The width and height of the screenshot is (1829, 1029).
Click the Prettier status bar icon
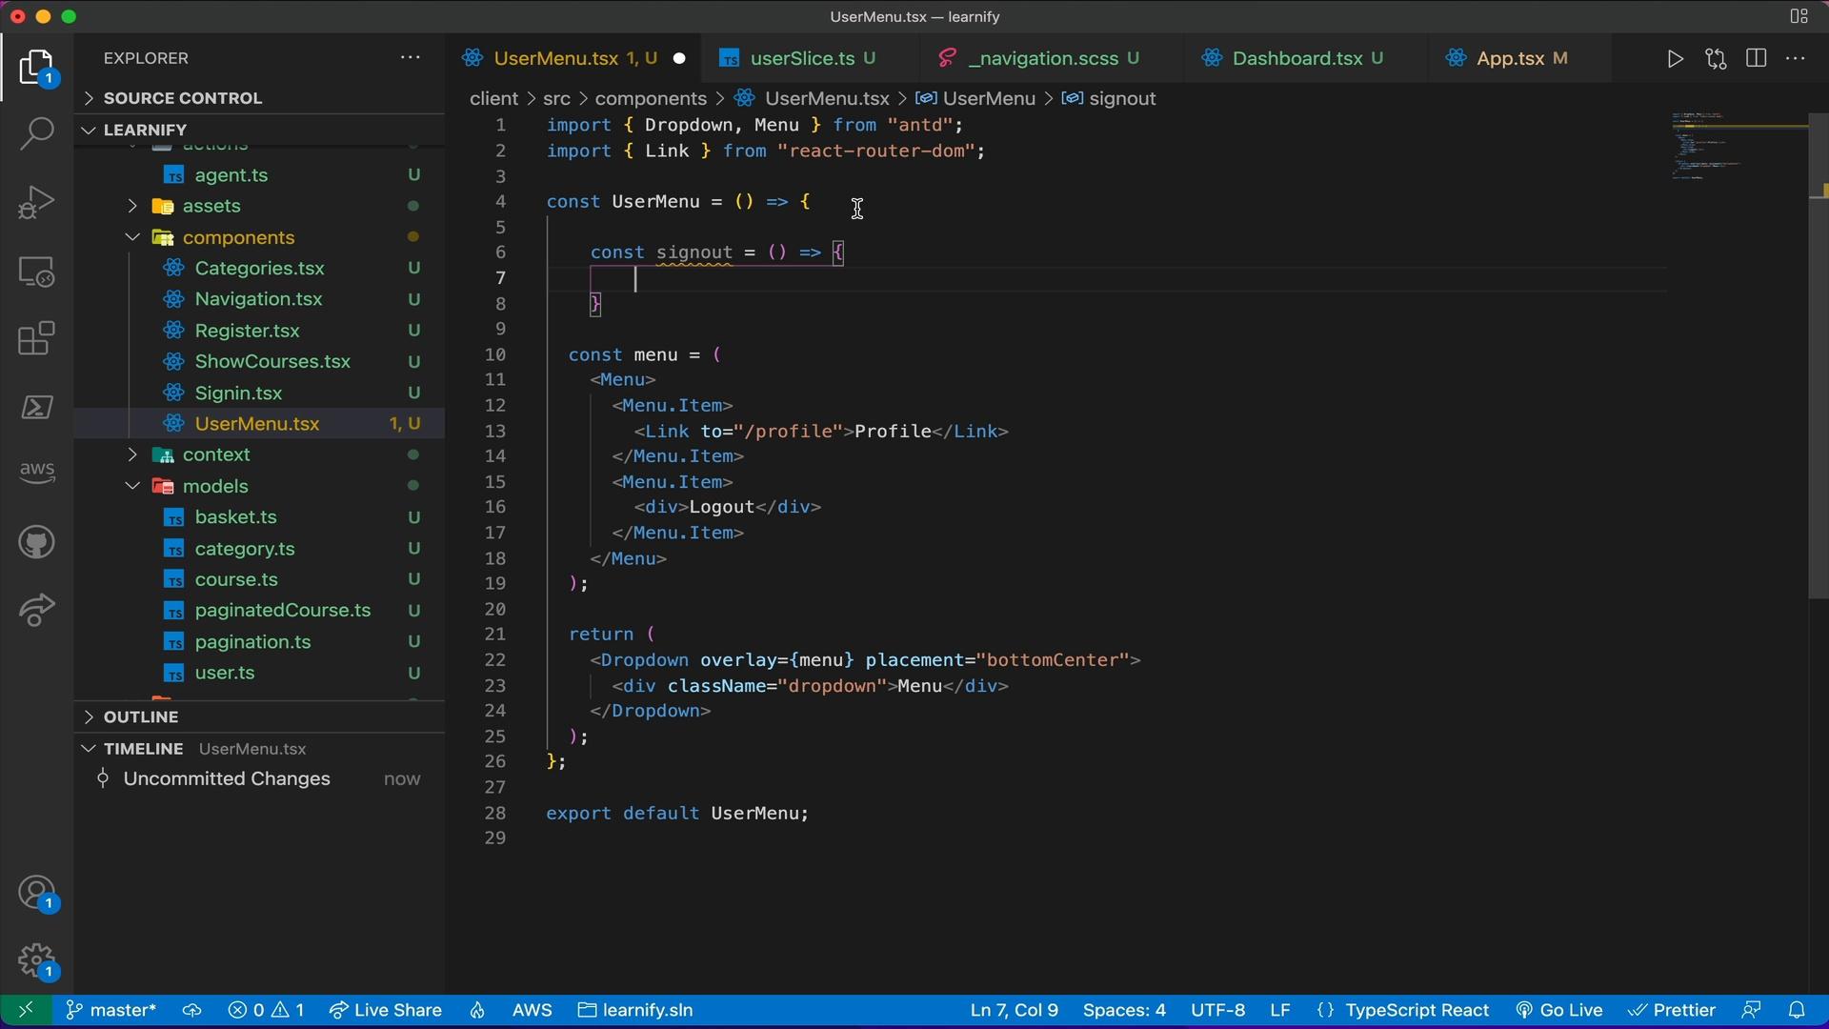tap(1684, 1009)
